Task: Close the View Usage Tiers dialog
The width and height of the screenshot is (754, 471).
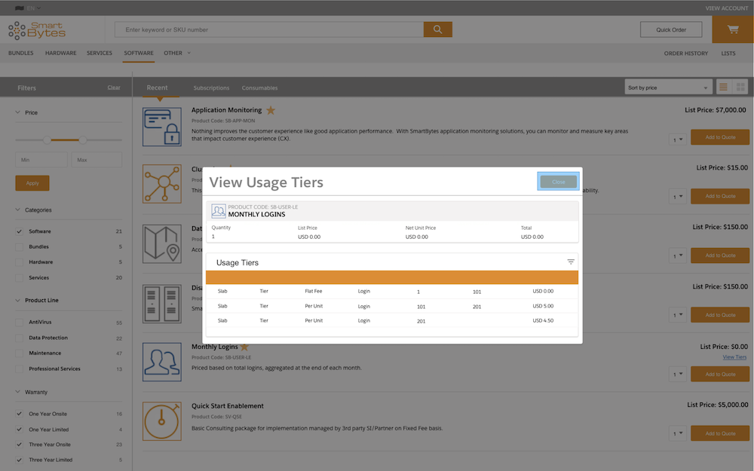Action: [558, 182]
